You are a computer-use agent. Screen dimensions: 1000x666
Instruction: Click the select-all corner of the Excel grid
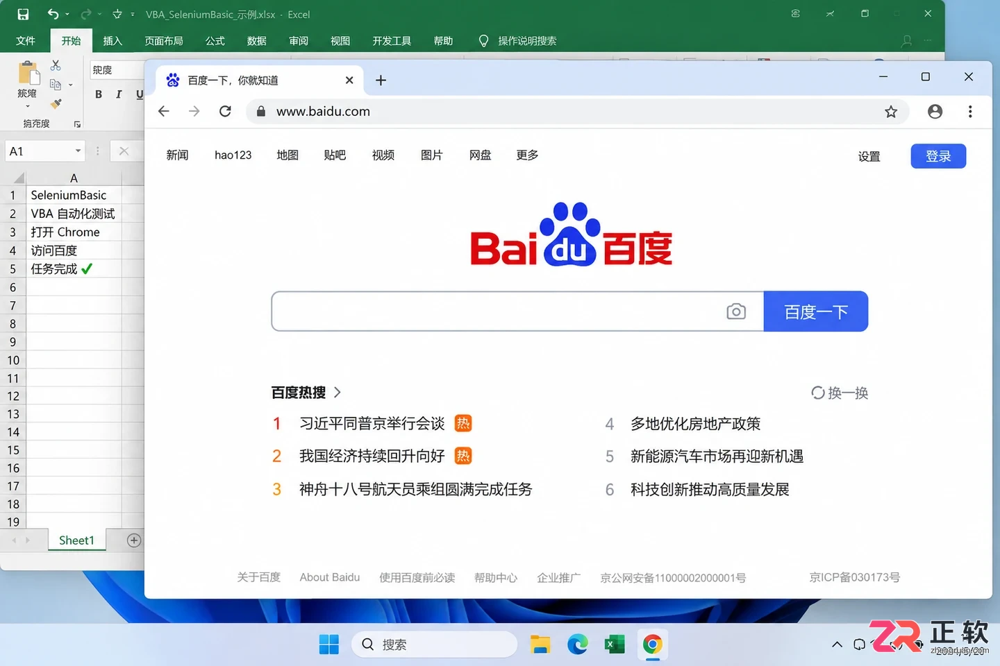tap(18, 178)
